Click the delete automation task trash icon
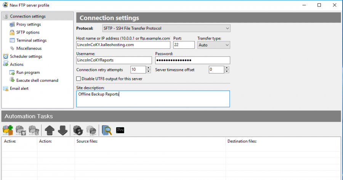Screen dimensions: 343x180 (x=34, y=130)
